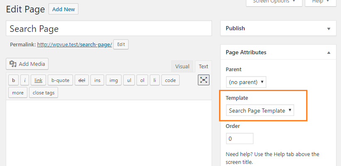Collapse the Page Attributes panel arrow
Screen dimensions: 341x166
click(x=329, y=53)
